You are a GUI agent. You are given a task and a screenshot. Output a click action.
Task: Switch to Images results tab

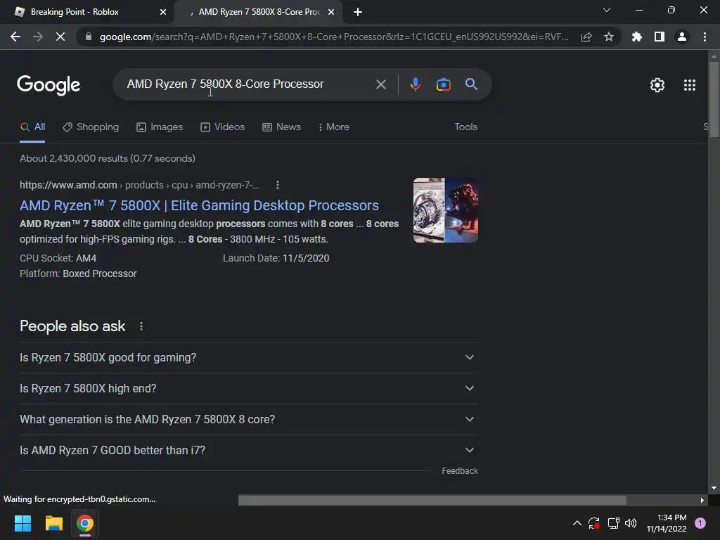tap(160, 127)
